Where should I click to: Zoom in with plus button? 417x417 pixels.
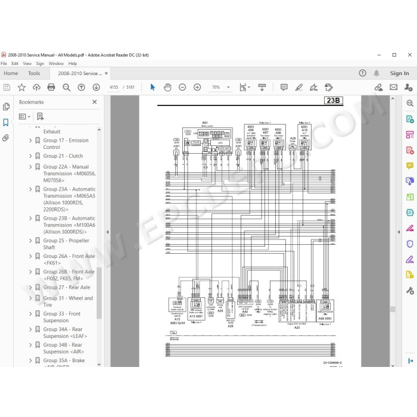coord(197,87)
